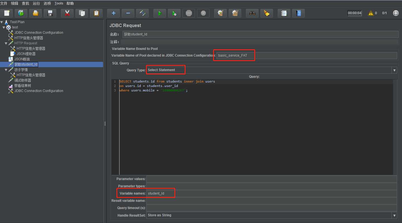Image resolution: width=402 pixels, height=223 pixels.
Task: Expand all tree nodes with plus icon
Action: (113, 13)
